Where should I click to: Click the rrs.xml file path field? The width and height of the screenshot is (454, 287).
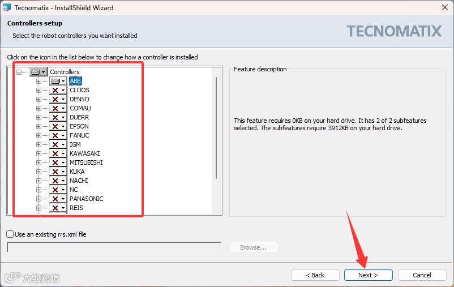[x=114, y=247]
